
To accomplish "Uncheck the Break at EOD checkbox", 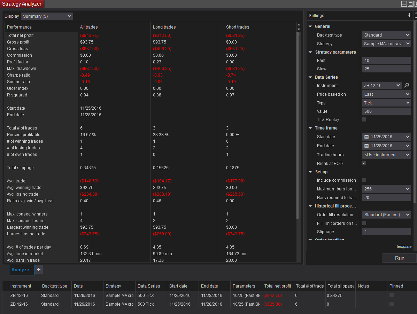I will [x=364, y=163].
